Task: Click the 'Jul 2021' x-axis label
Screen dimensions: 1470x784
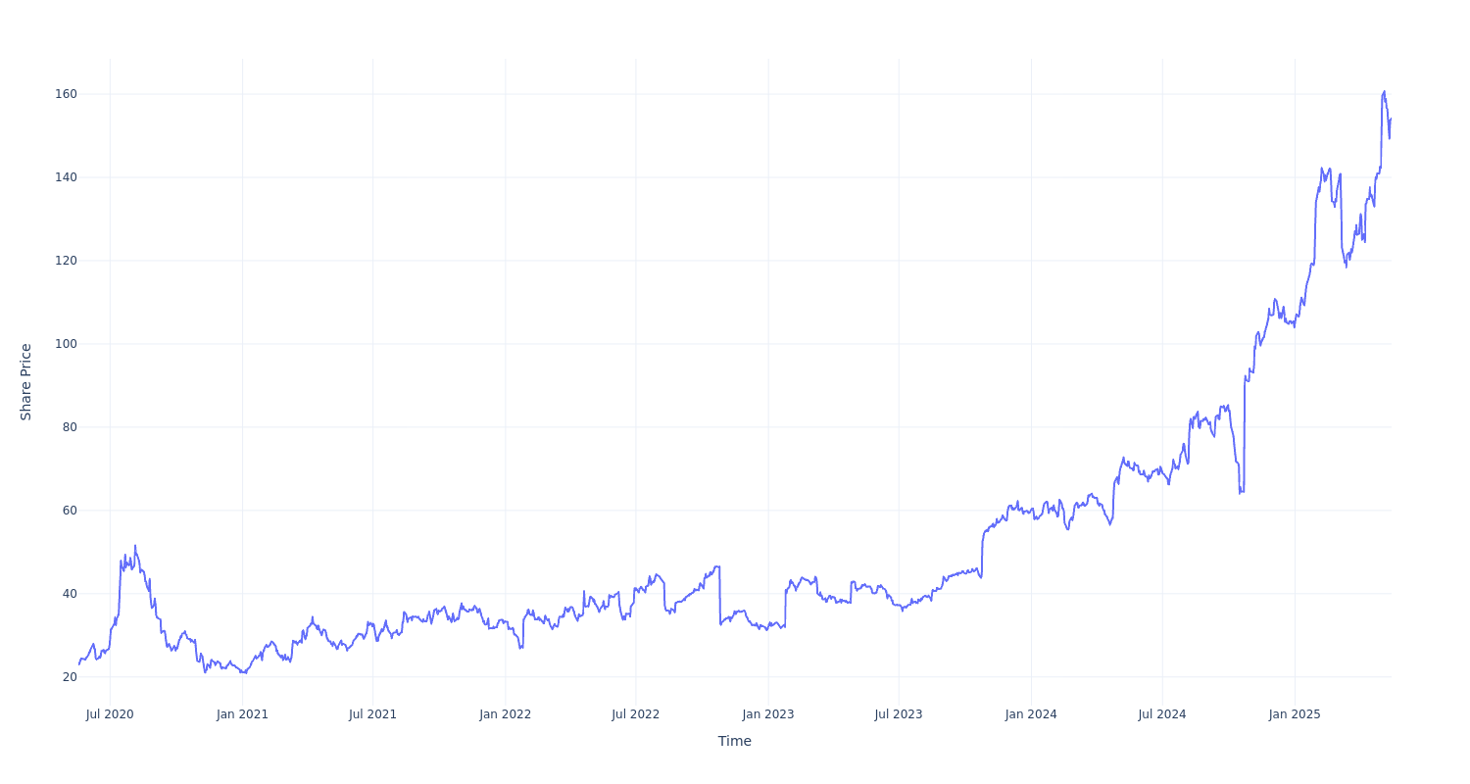Action: (x=372, y=714)
